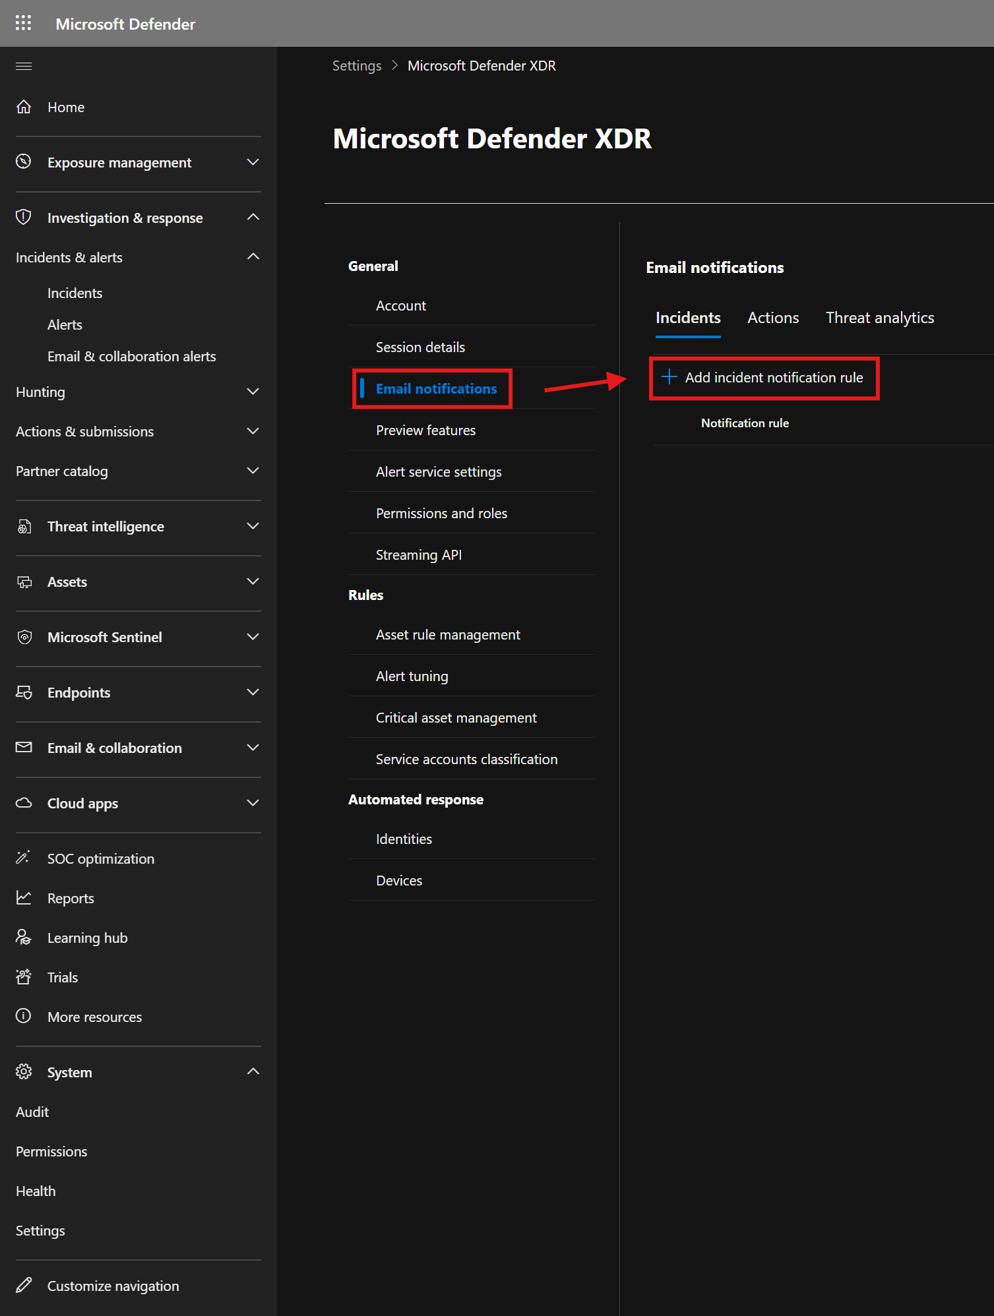The height and width of the screenshot is (1316, 994).
Task: Open Audit under System
Action: (x=32, y=1112)
